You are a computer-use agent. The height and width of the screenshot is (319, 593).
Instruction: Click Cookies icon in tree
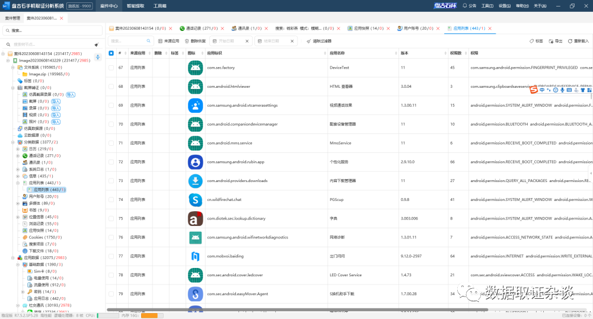[25, 237]
